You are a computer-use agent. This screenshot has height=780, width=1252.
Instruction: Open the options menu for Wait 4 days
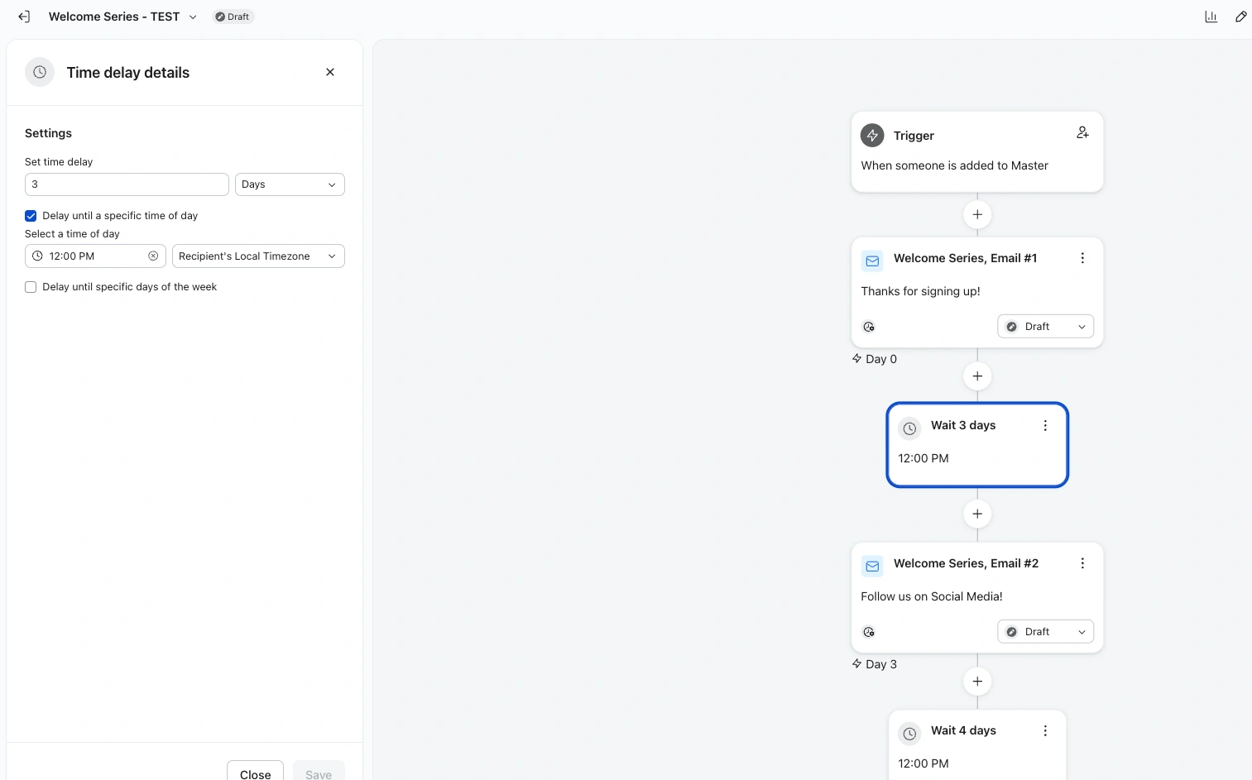click(x=1045, y=730)
